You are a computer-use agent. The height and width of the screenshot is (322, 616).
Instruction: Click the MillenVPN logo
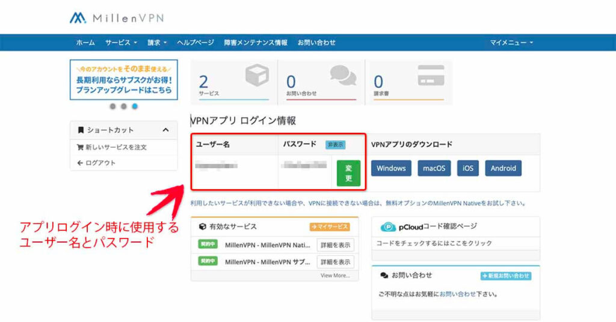[x=117, y=17]
